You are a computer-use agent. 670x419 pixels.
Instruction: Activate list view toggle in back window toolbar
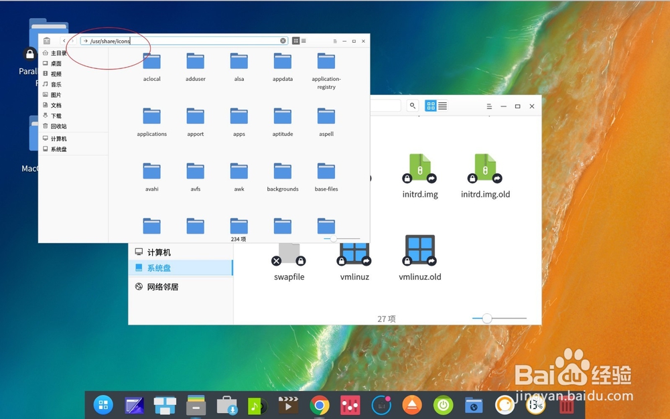click(x=443, y=105)
